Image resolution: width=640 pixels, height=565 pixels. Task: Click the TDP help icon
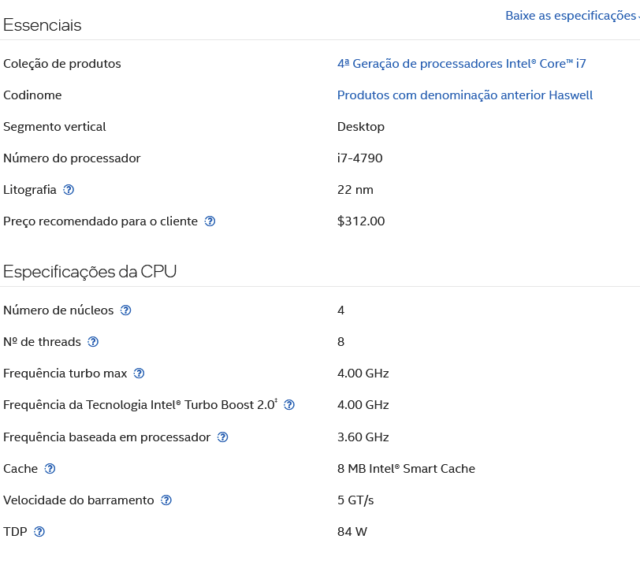click(39, 532)
